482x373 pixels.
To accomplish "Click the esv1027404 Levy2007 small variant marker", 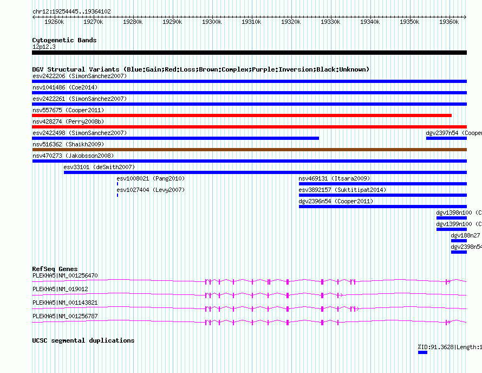I will click(118, 195).
